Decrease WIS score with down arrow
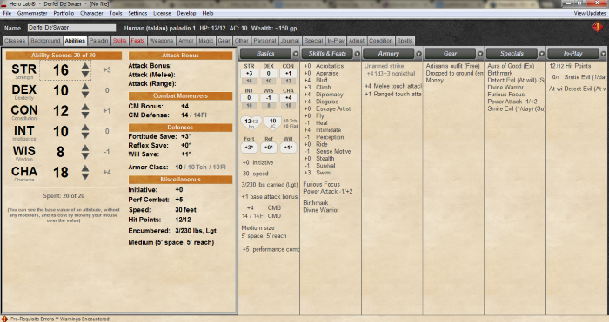The height and width of the screenshot is (322, 609). (x=85, y=155)
